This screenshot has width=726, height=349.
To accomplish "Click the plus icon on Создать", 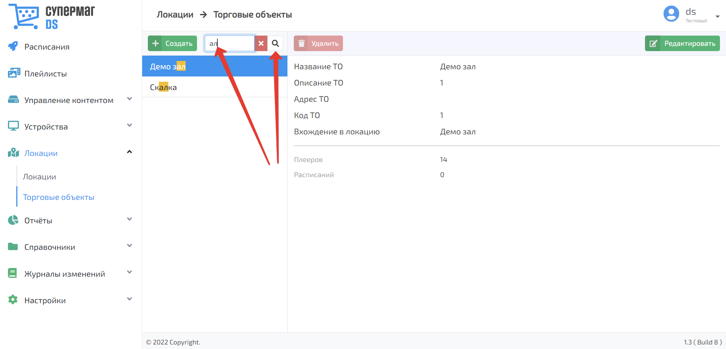I will click(155, 44).
